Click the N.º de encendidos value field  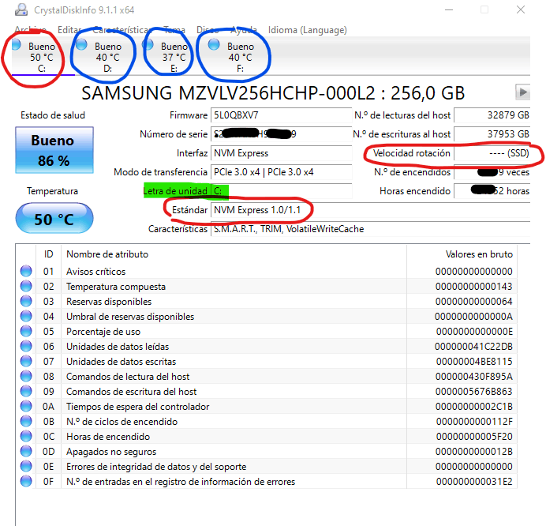coord(492,172)
